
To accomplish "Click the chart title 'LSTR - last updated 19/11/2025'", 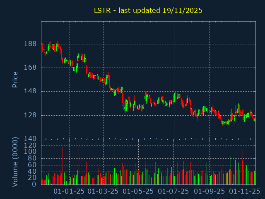I will click(148, 10).
